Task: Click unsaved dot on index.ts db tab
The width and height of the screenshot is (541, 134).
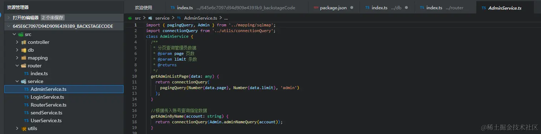Action: [x=407, y=7]
